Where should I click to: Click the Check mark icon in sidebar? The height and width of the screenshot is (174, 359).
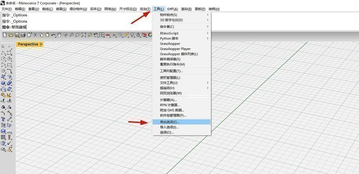click(x=10, y=143)
